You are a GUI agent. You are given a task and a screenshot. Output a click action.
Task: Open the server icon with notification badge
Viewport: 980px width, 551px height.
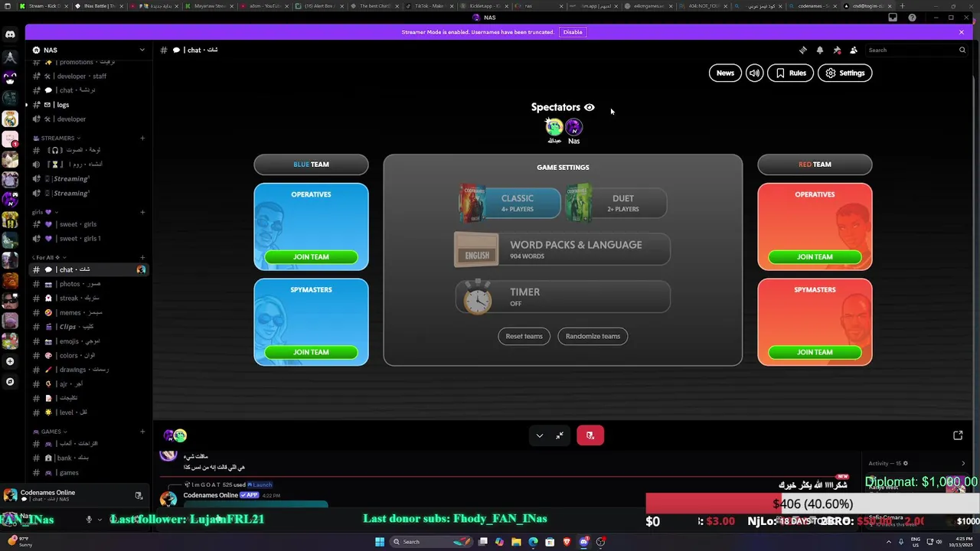click(10, 139)
